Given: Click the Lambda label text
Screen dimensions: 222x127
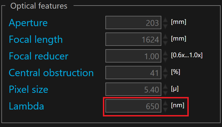Looking at the screenshot, I should tap(26, 106).
